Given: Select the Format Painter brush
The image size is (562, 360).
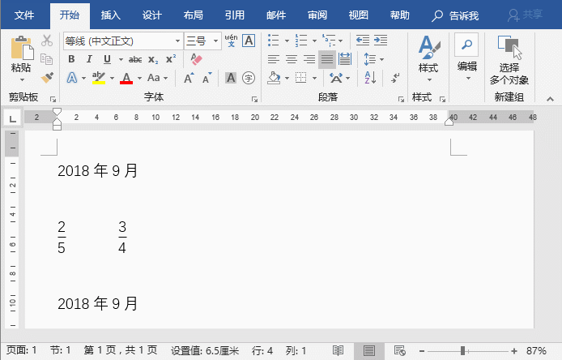Looking at the screenshot, I should coord(47,78).
